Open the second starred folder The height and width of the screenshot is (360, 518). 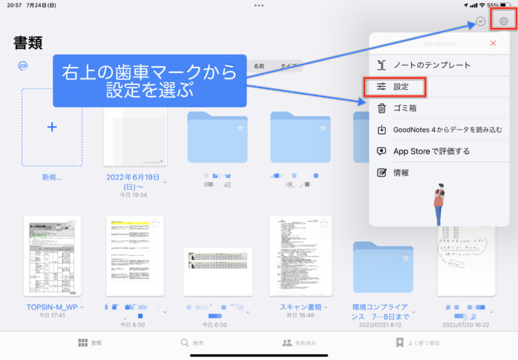click(301, 137)
